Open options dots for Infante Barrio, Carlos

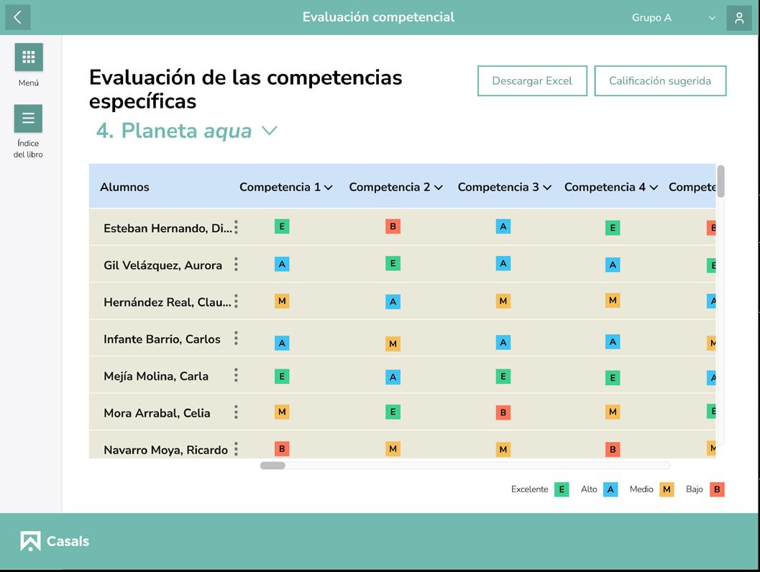tap(236, 338)
